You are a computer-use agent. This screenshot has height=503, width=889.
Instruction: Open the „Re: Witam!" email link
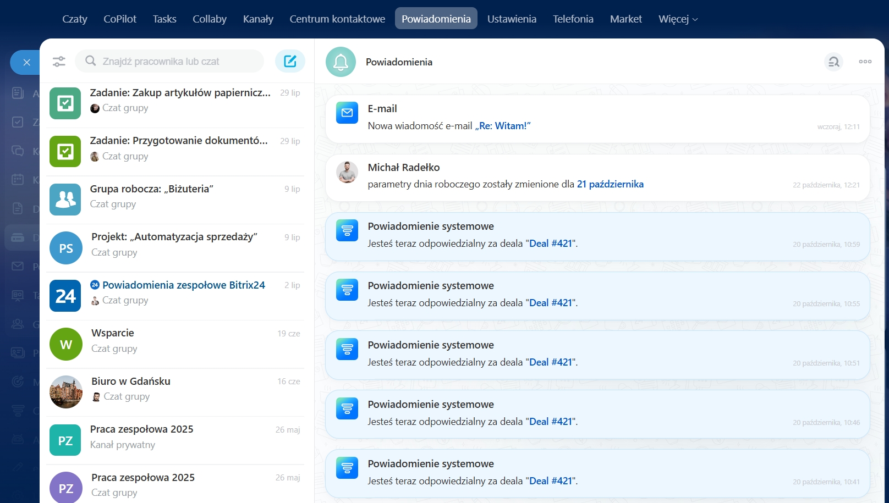coord(502,126)
